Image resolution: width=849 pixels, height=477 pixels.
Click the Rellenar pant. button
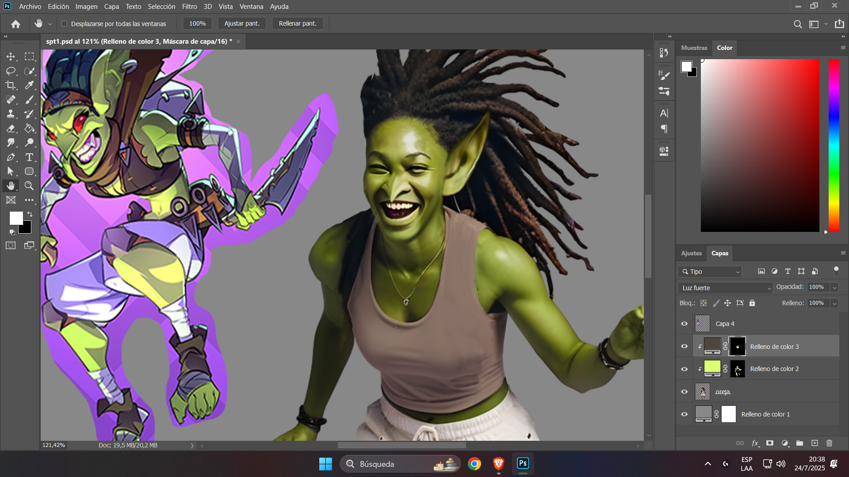(x=298, y=23)
